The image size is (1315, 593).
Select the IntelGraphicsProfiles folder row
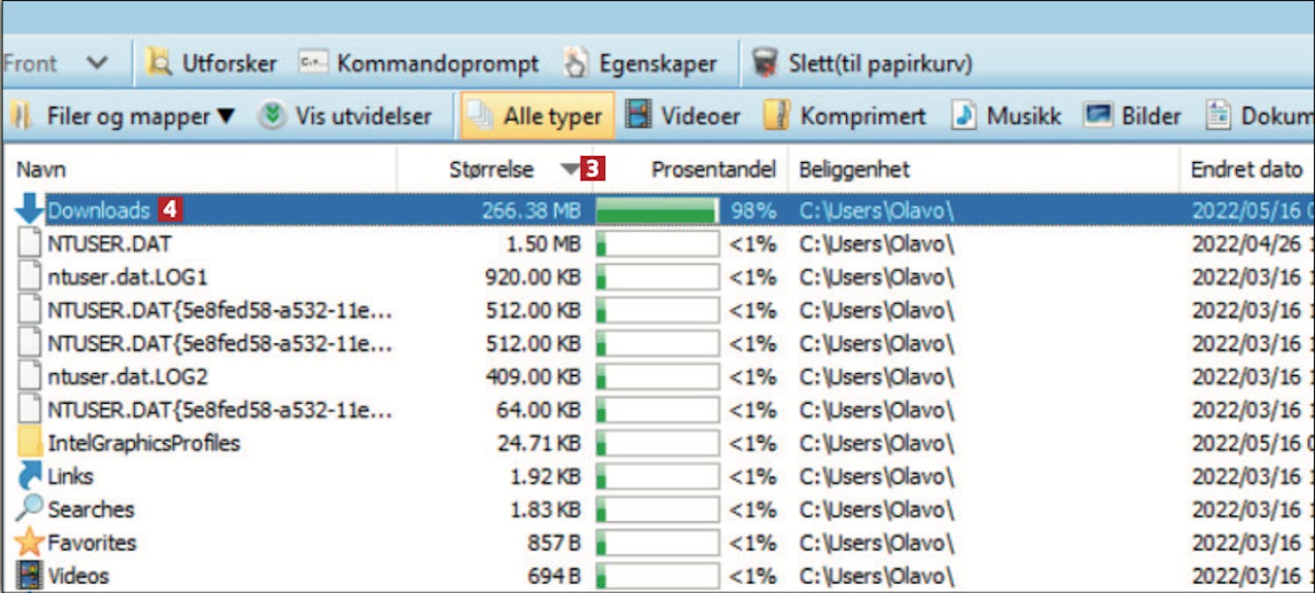pyautogui.click(x=144, y=443)
